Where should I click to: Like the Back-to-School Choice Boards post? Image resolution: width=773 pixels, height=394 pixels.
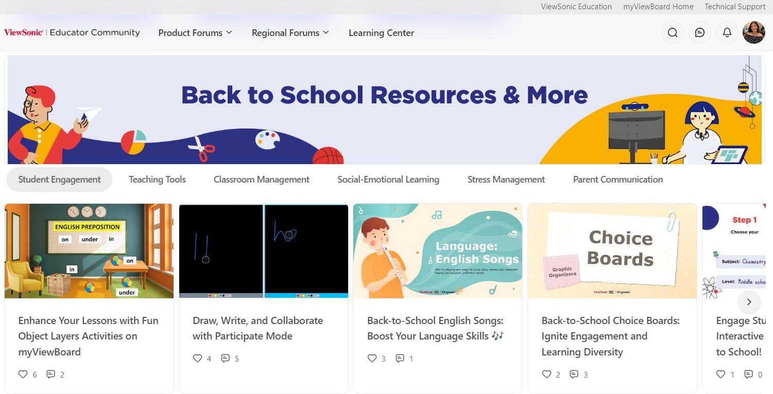tap(547, 374)
